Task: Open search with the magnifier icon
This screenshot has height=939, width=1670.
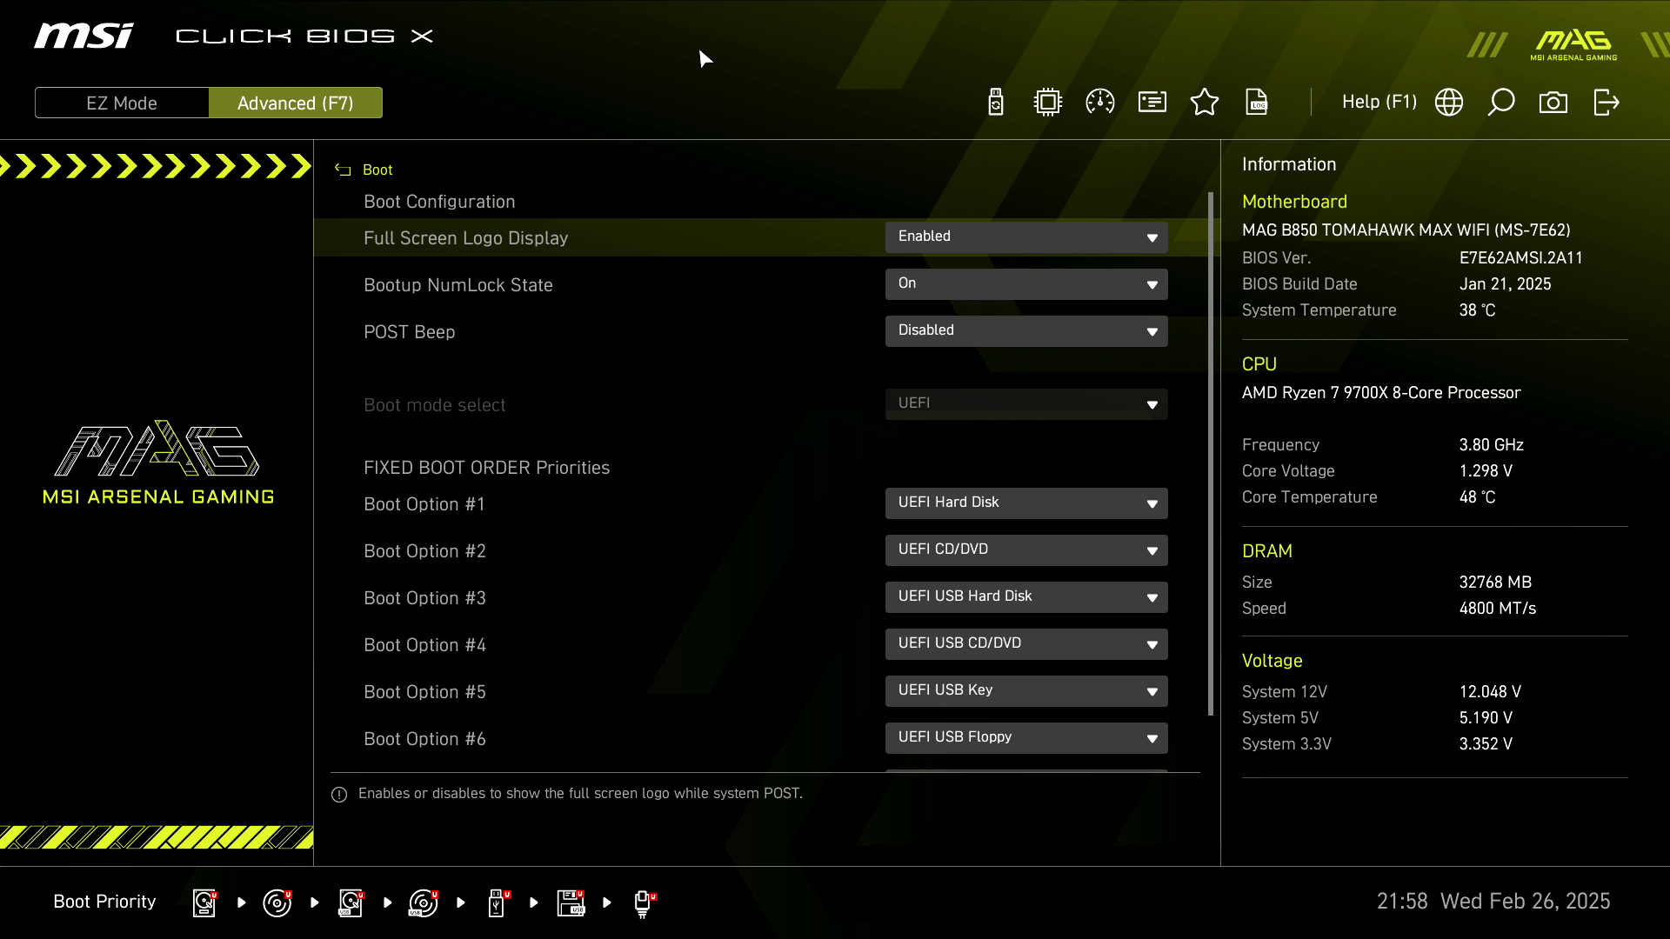Action: (1501, 103)
